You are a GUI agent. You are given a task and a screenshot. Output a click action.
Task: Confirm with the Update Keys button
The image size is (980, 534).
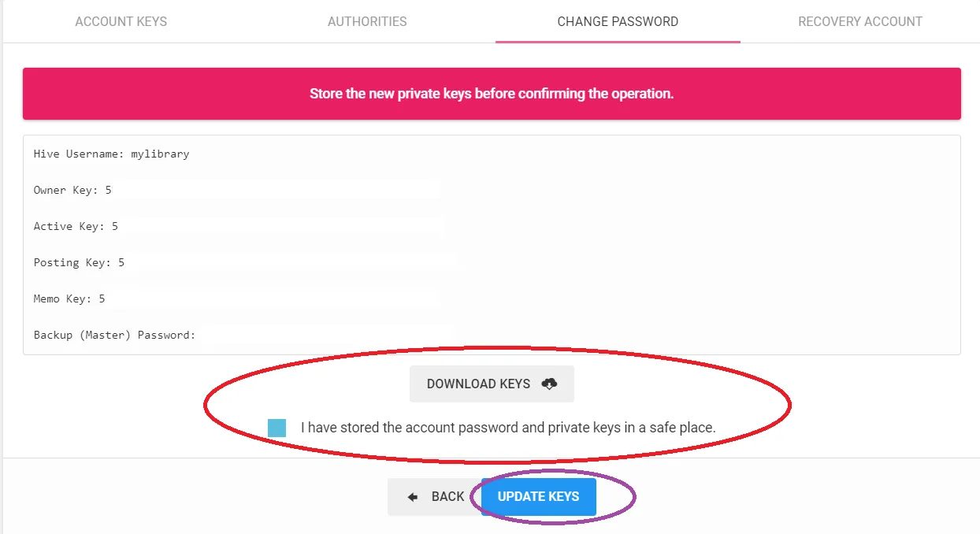click(539, 497)
